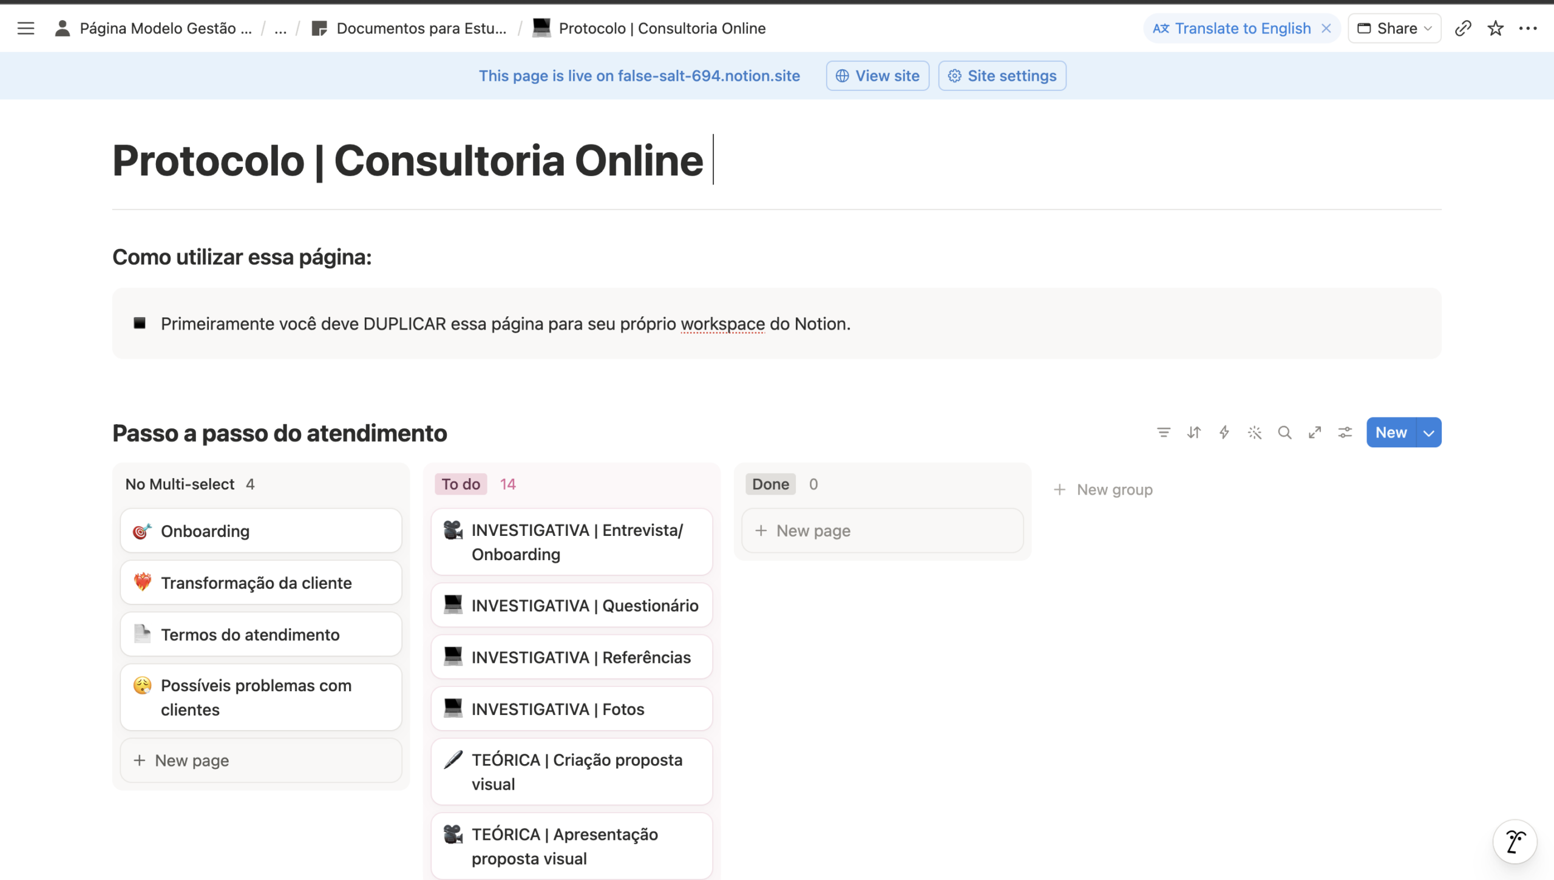This screenshot has width=1554, height=880.
Task: Click the camera icon on TEÓRICA | Apresentação card
Action: point(453,834)
